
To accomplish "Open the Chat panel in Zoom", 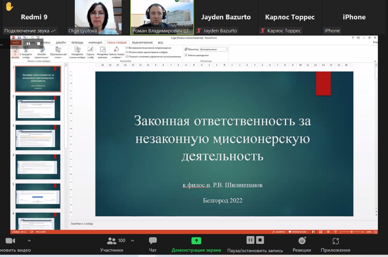I will click(152, 244).
